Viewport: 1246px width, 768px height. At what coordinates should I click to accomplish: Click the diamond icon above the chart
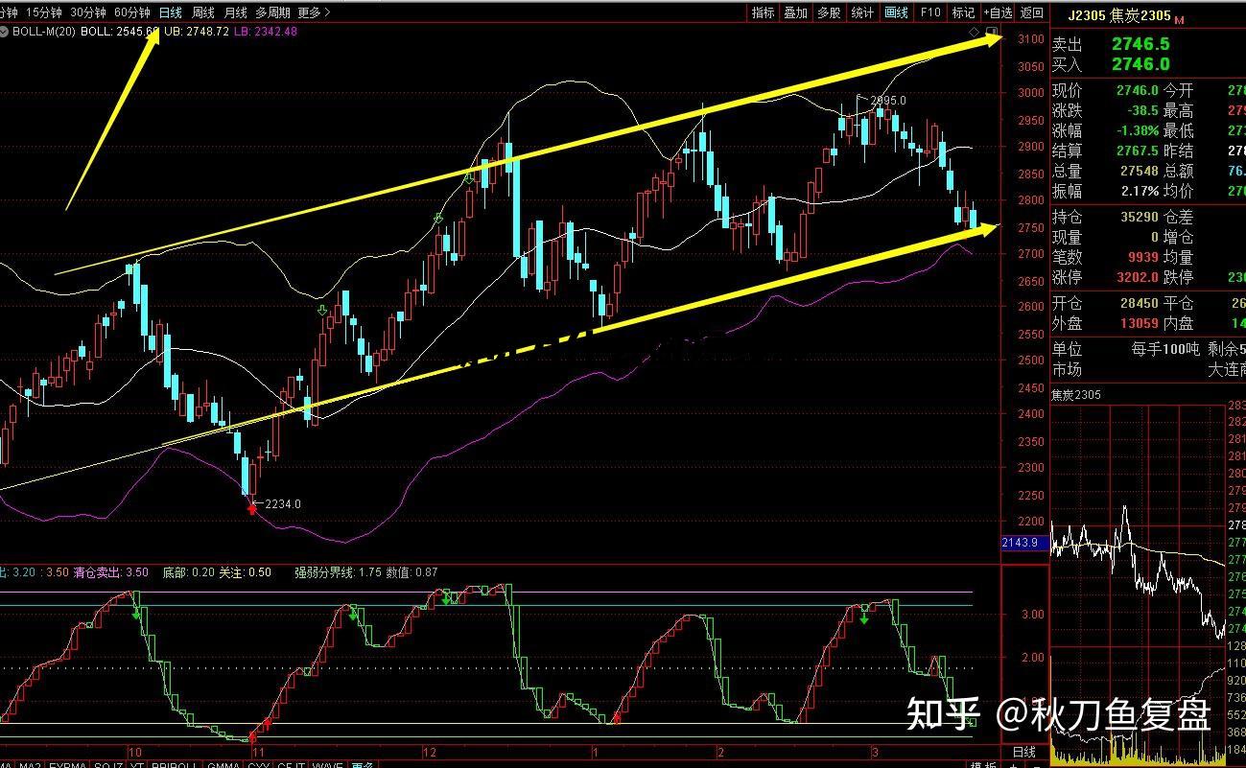[975, 32]
